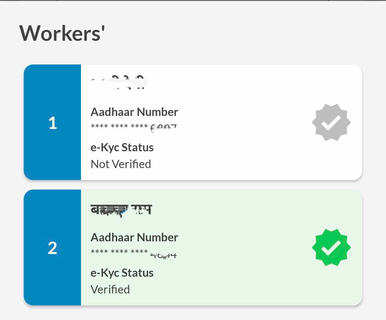Viewport: 386px width, 320px height.
Task: Click the Verified status on worker 2
Action: (110, 289)
